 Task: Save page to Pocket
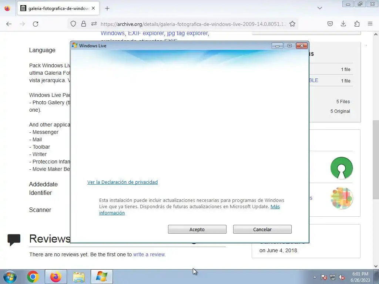point(330,24)
